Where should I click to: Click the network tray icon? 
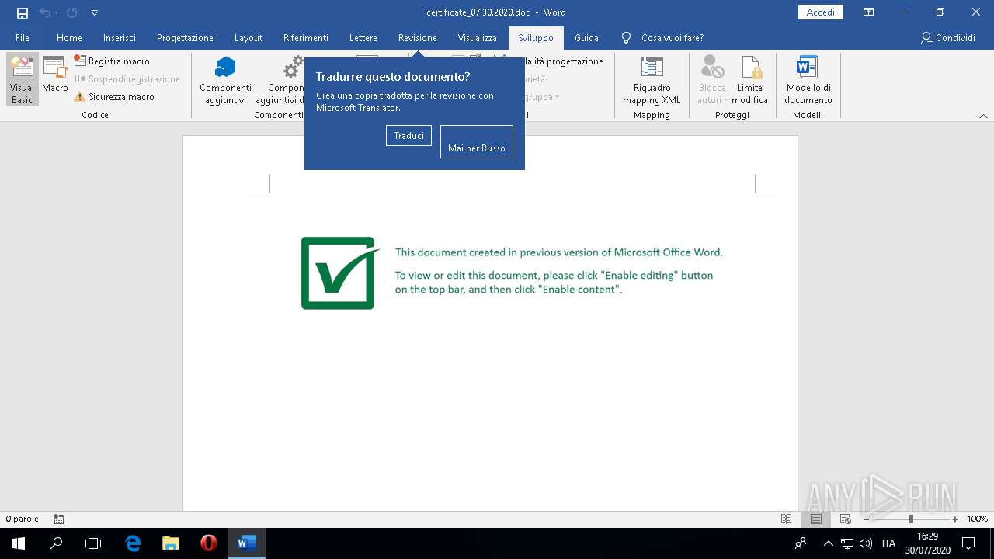[847, 543]
